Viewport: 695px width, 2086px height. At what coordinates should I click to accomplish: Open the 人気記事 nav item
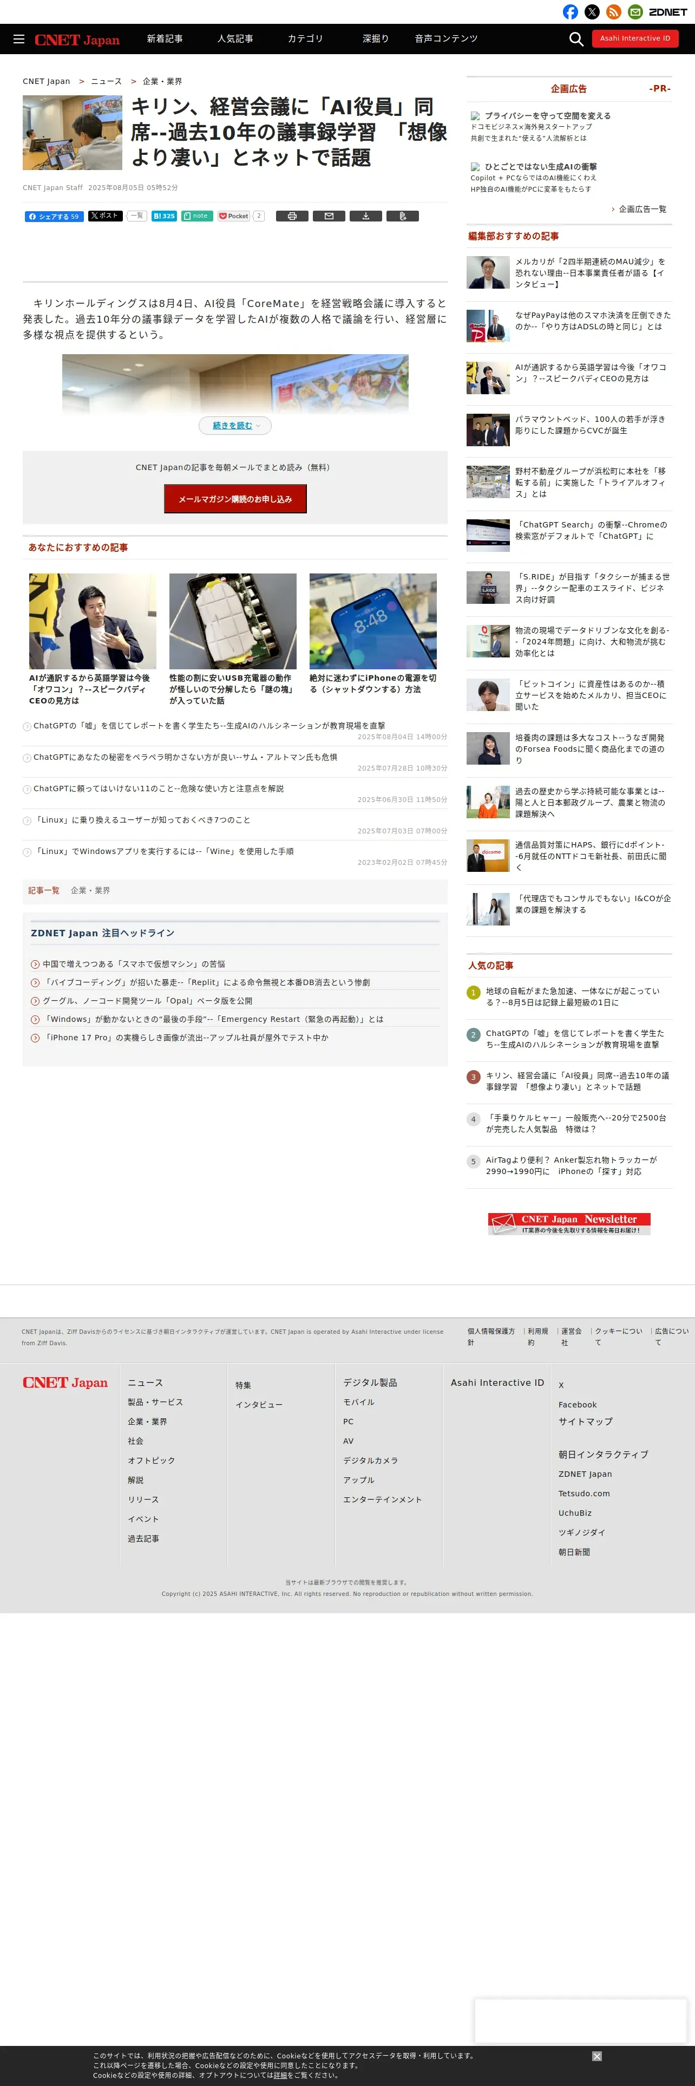coord(234,39)
